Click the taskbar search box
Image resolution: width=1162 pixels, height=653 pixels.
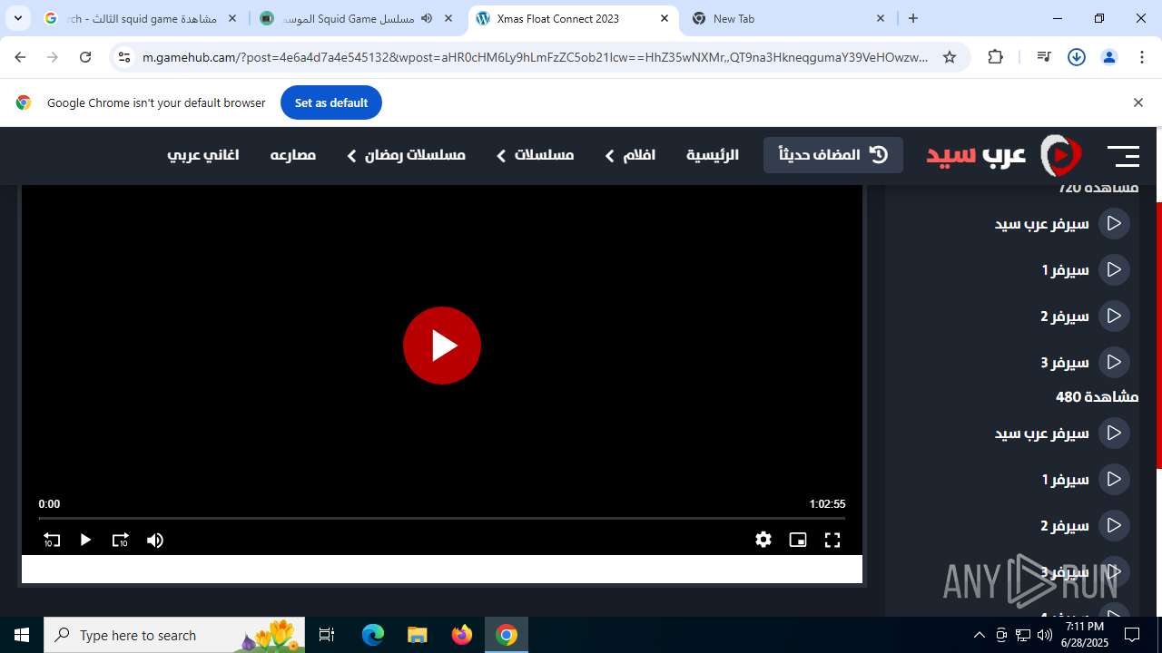pyautogui.click(x=176, y=635)
